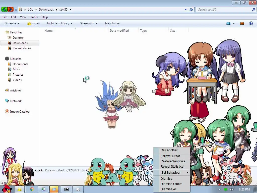Select the Desktop icon in Favorites
The width and height of the screenshot is (257, 193).
(10, 38)
